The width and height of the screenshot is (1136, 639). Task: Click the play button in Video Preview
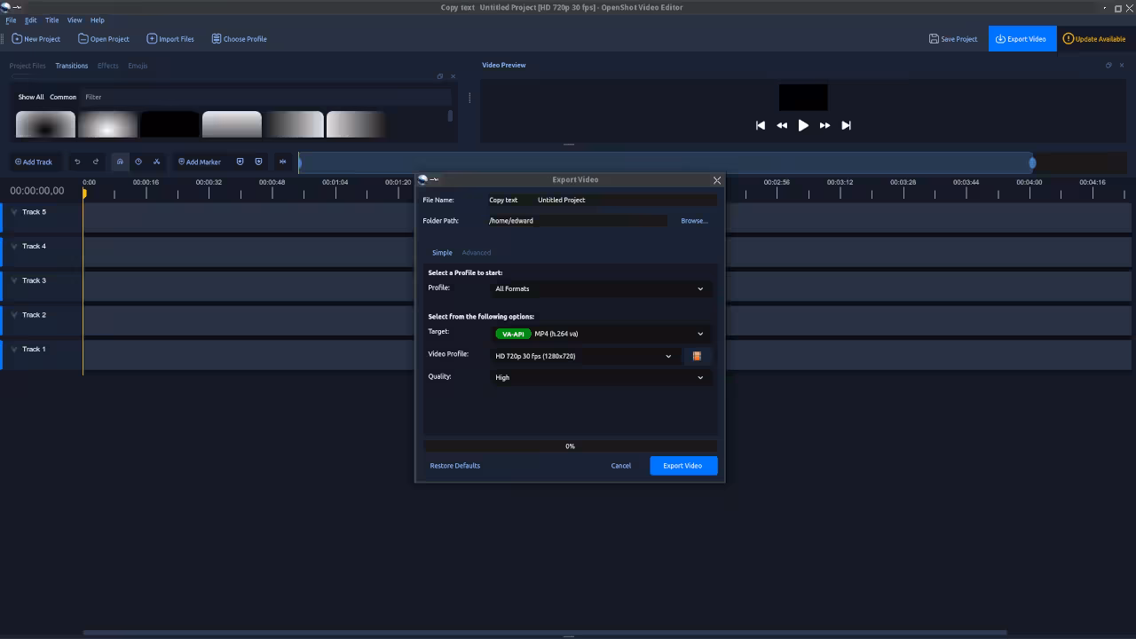(x=803, y=125)
